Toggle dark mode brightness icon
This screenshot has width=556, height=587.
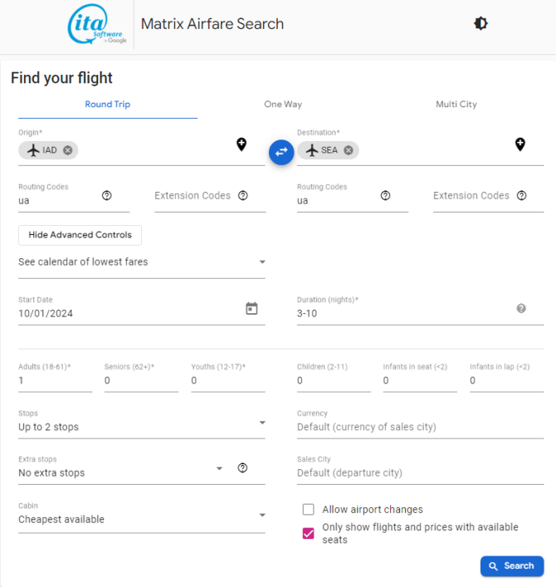coord(480,23)
